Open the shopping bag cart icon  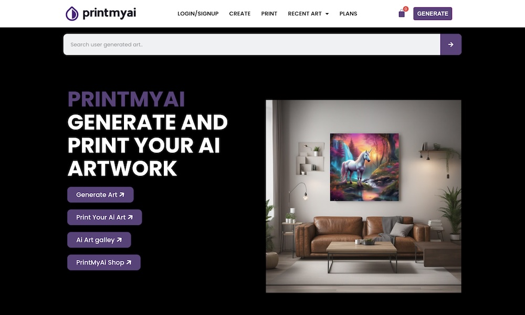coord(402,14)
